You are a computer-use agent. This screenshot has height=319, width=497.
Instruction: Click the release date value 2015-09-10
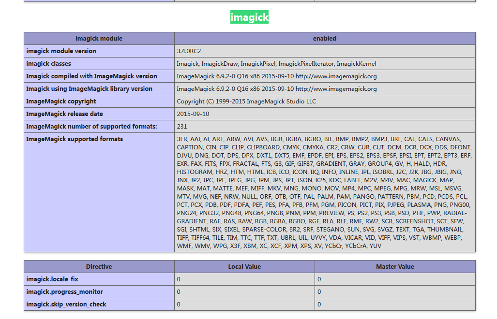click(x=325, y=114)
